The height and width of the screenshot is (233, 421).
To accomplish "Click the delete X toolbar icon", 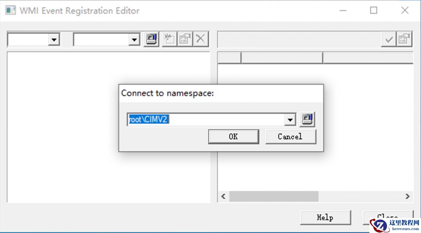I will [x=200, y=39].
